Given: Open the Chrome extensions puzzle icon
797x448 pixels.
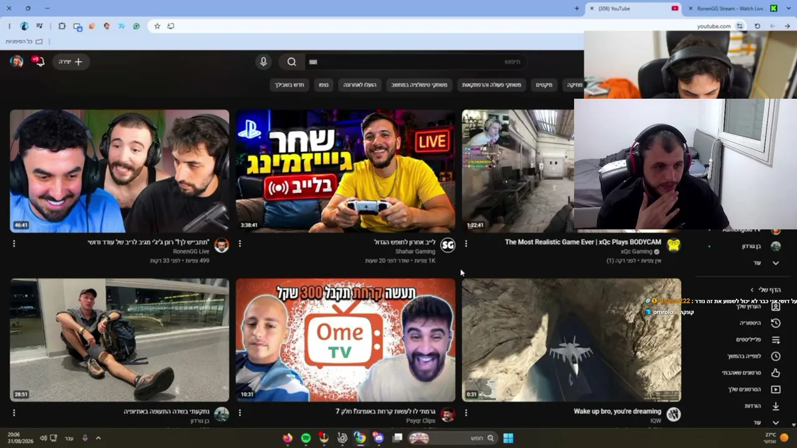Looking at the screenshot, I should click(62, 26).
